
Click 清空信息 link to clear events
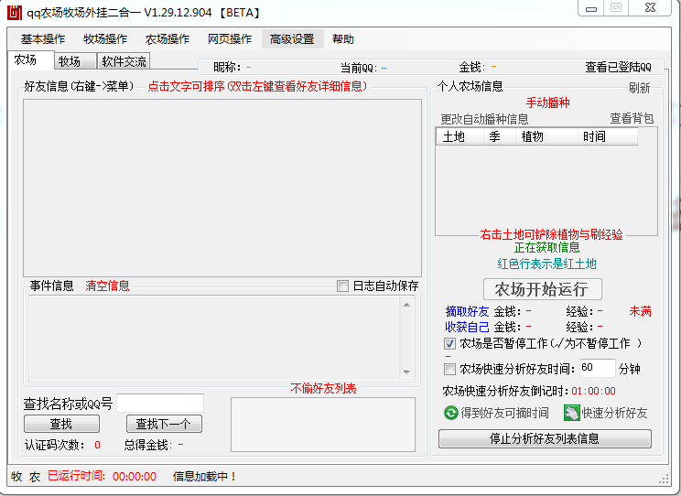[x=107, y=286]
